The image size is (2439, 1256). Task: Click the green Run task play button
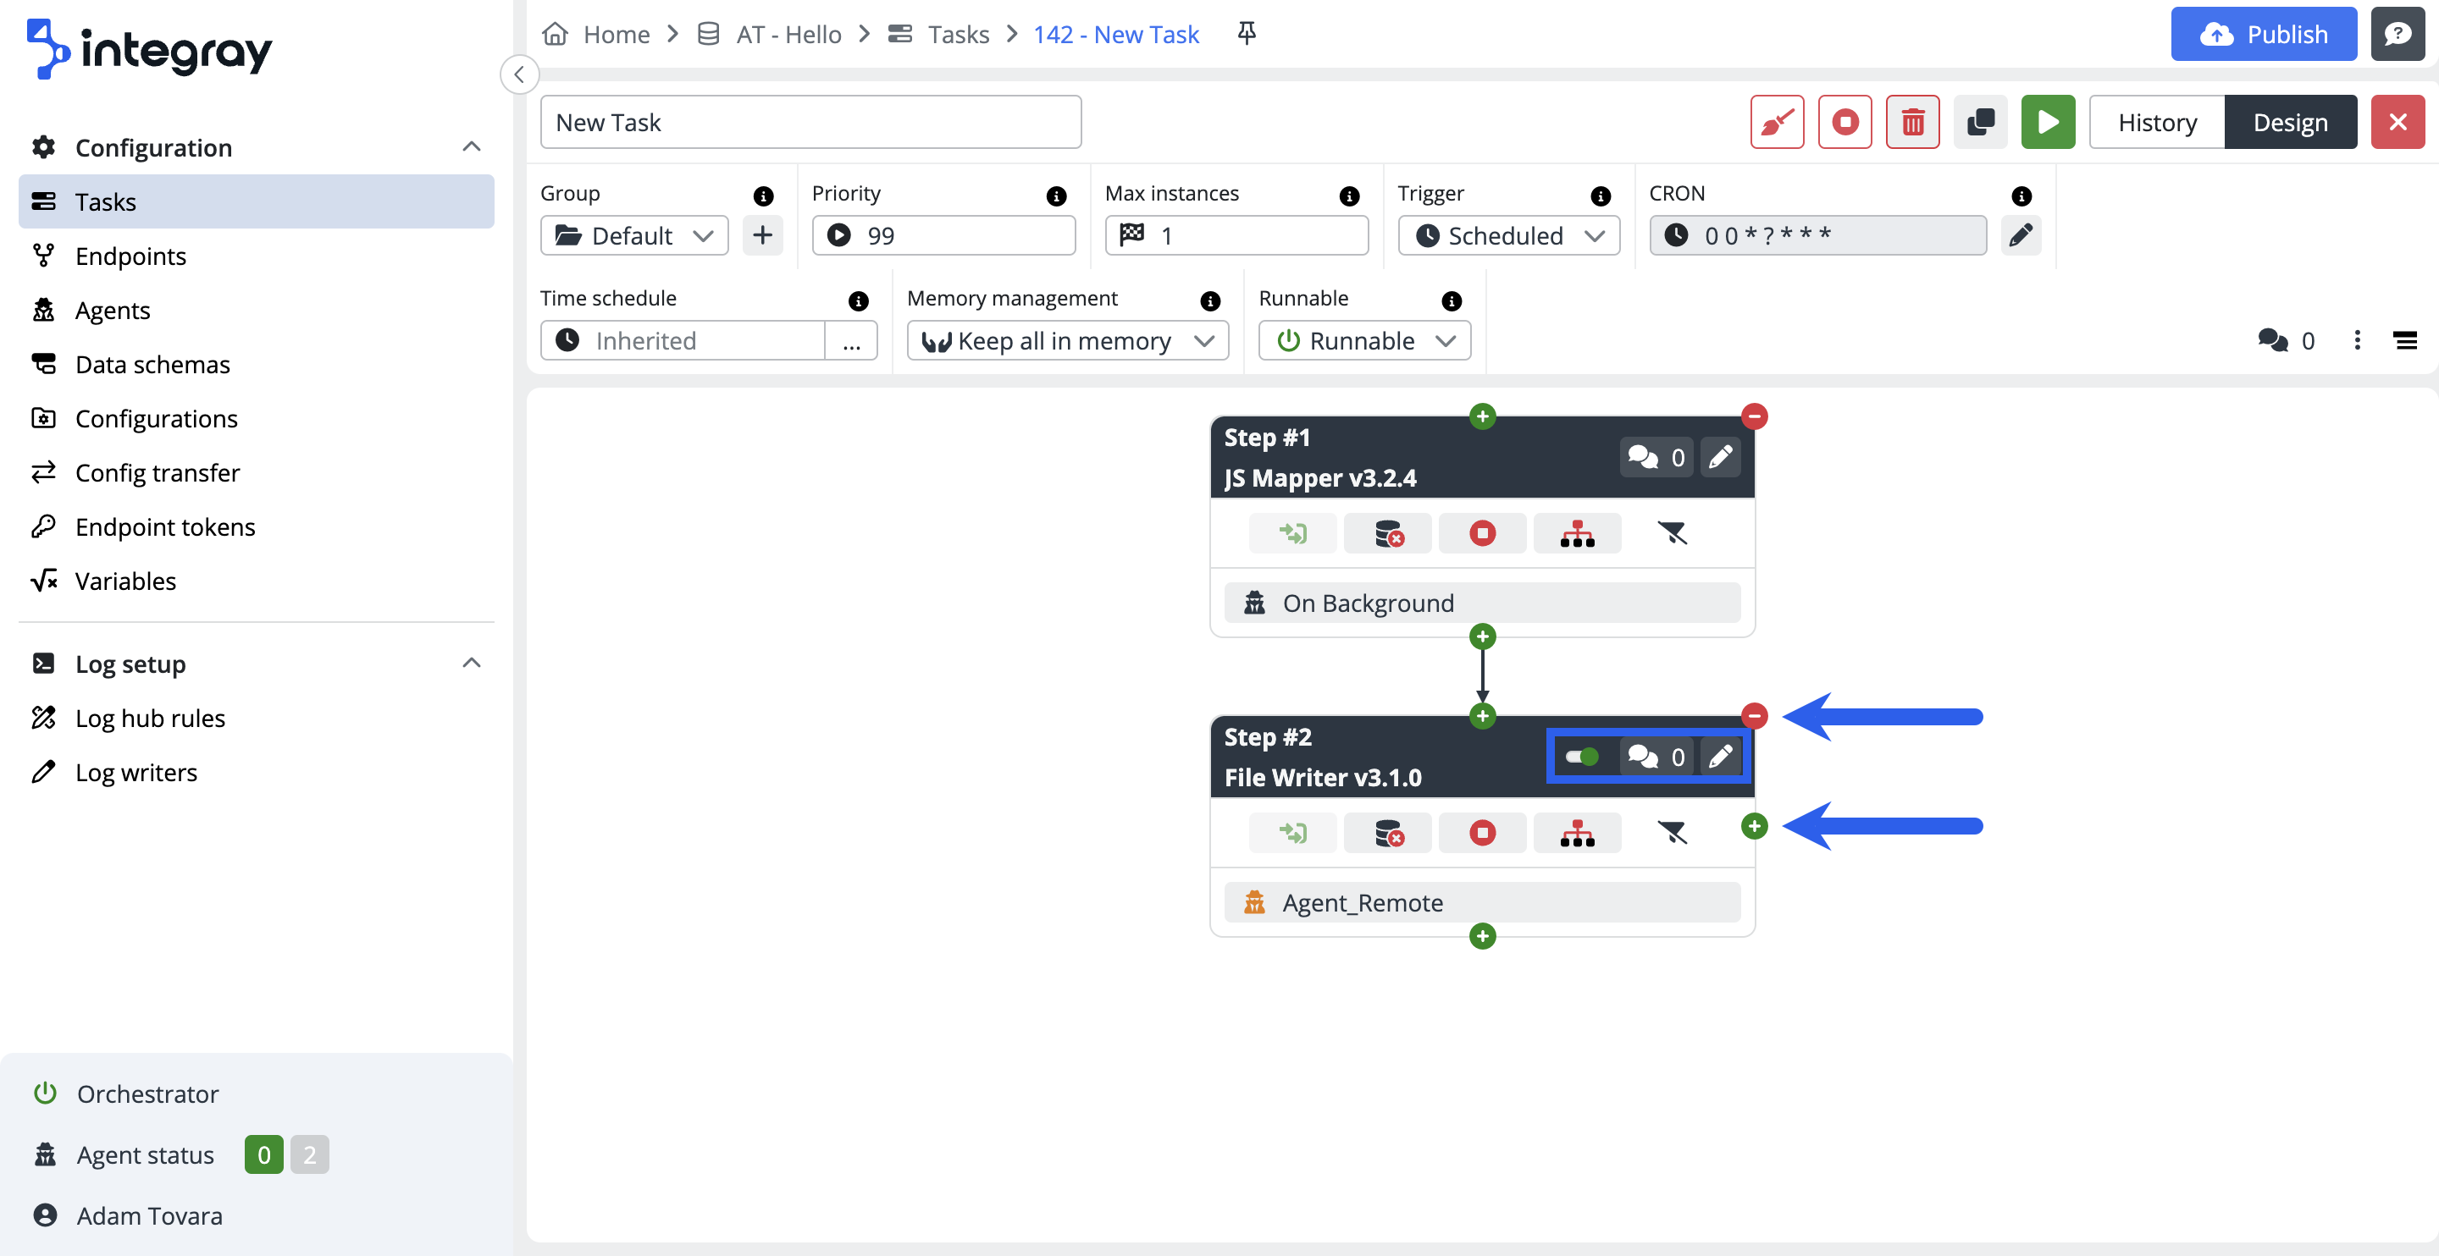(x=2047, y=122)
